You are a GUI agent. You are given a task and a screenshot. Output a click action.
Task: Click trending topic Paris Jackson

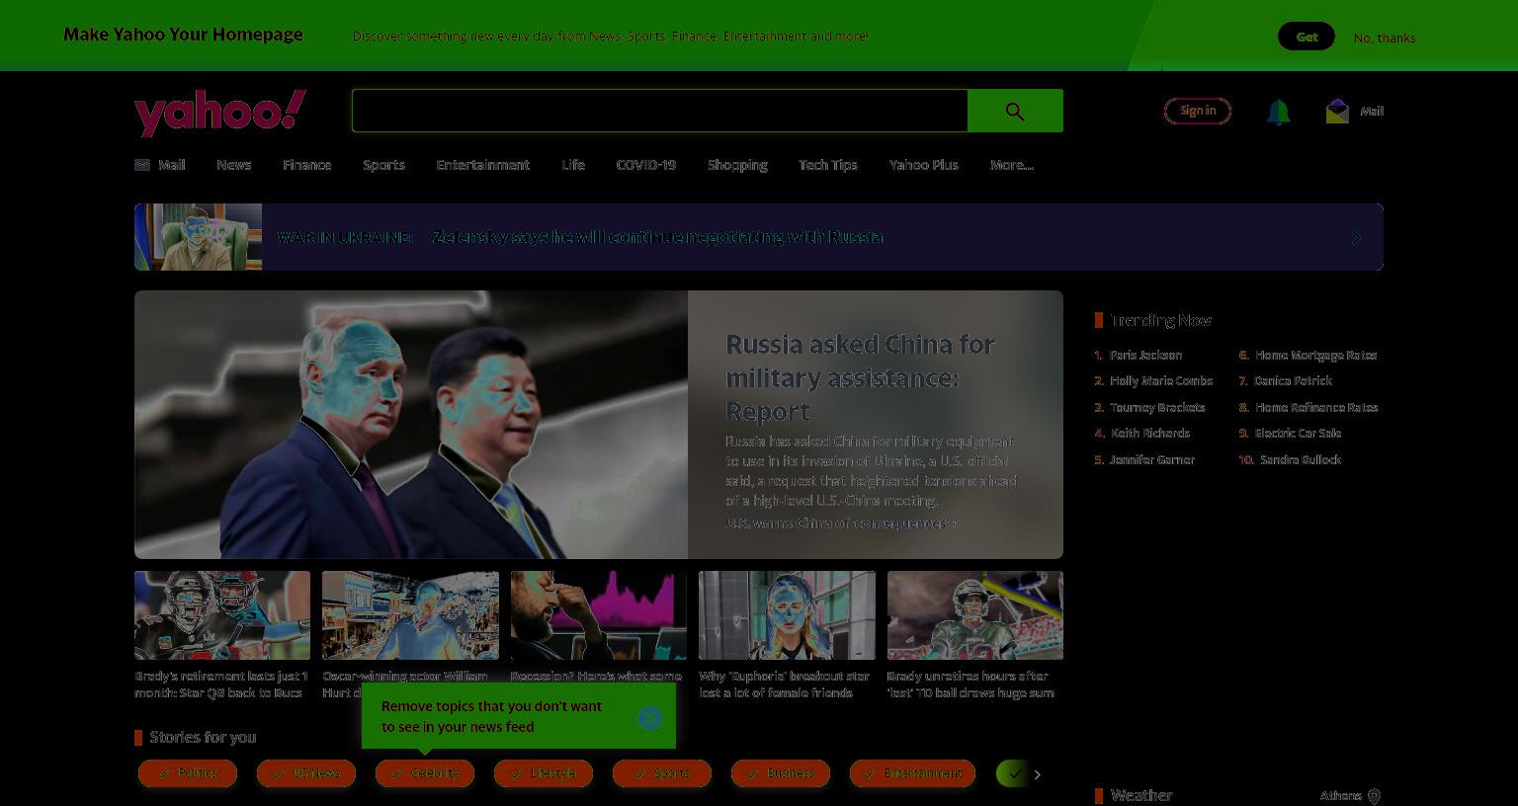[x=1145, y=355]
